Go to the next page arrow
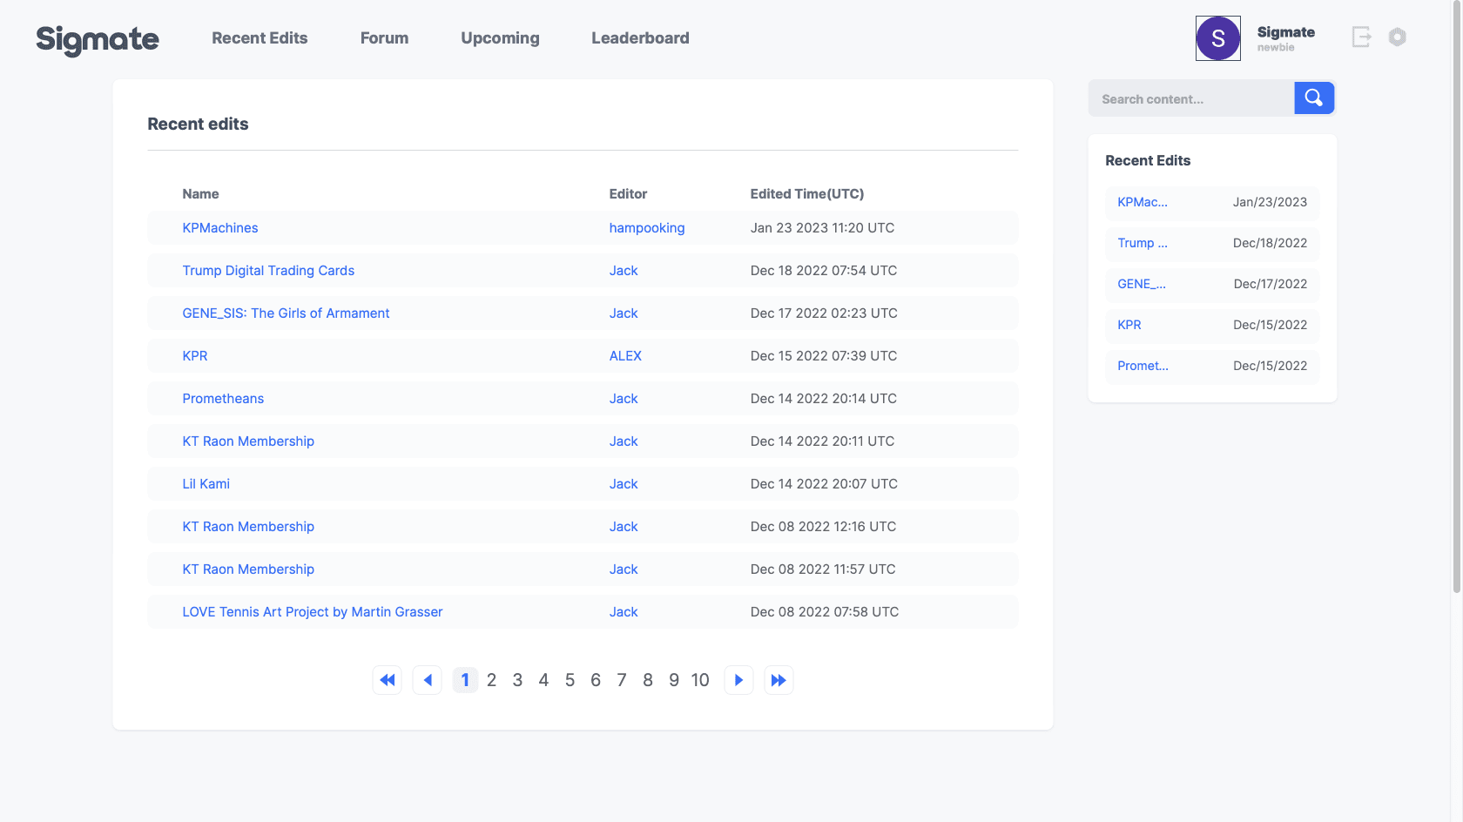Screen dimensions: 1463x822 [x=738, y=680]
